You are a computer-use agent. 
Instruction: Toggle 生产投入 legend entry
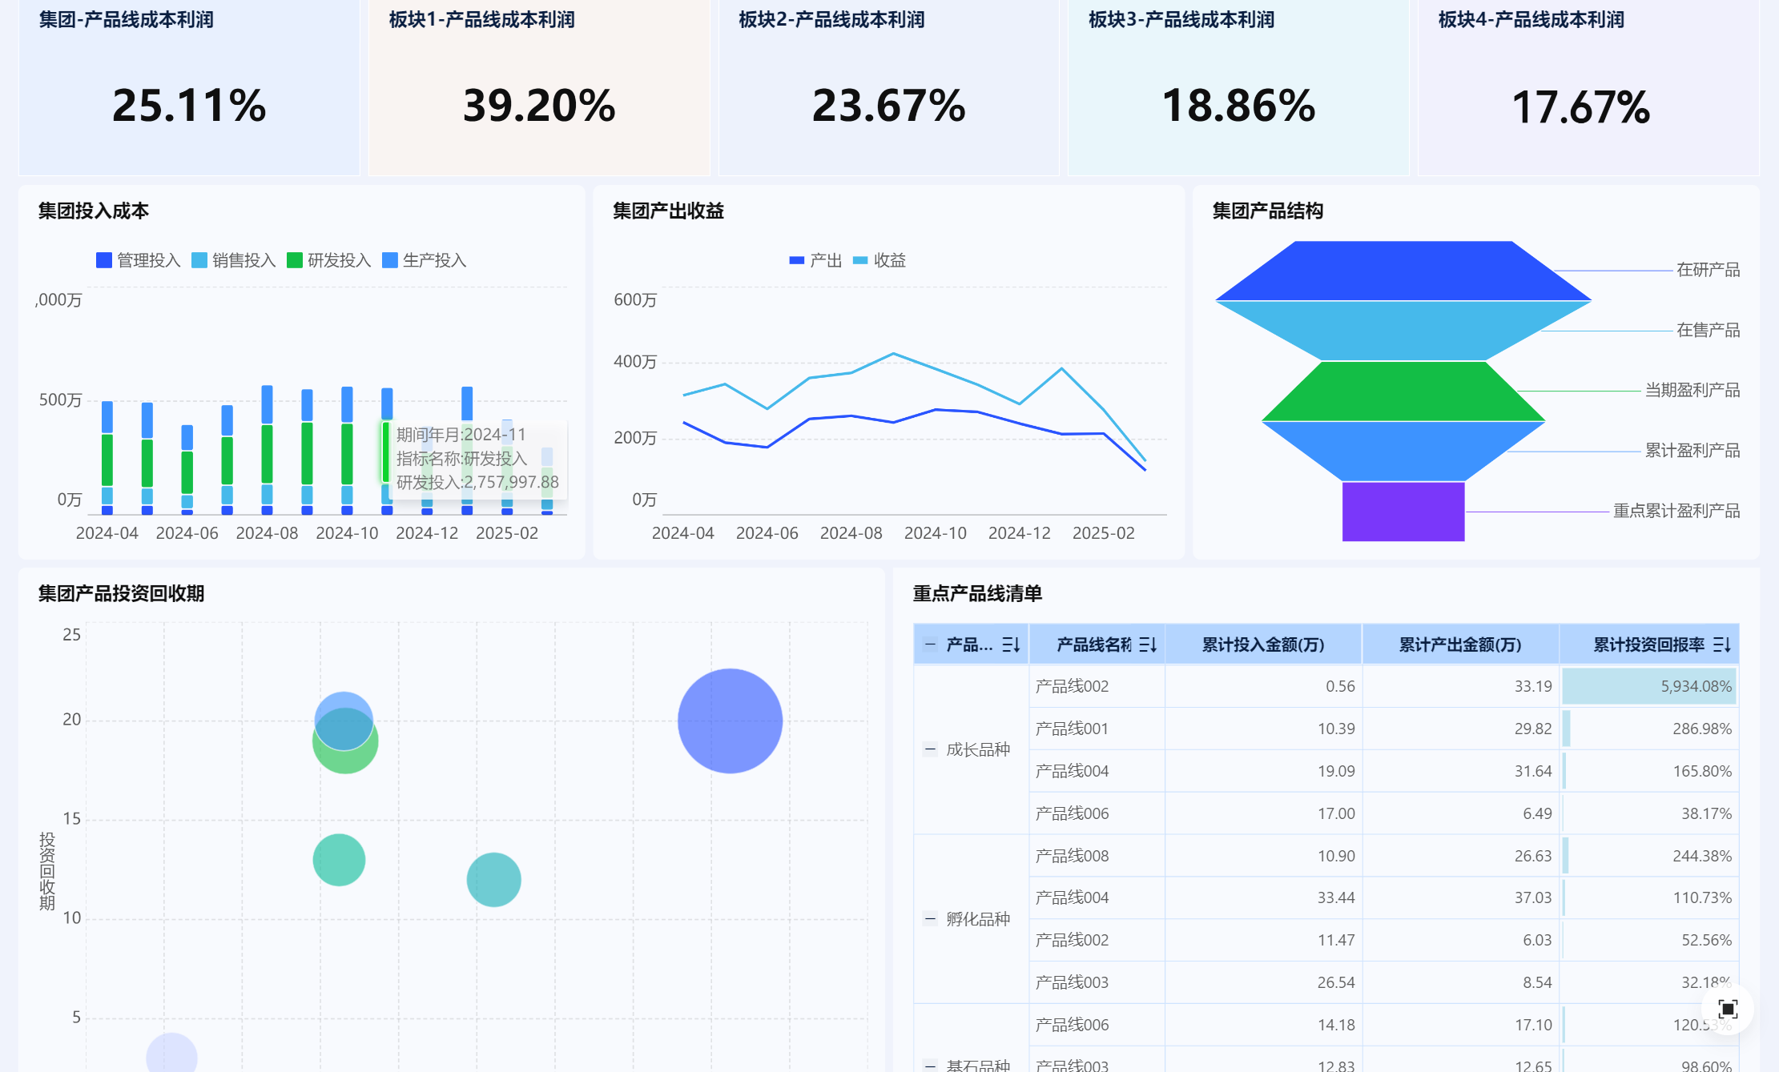(425, 260)
